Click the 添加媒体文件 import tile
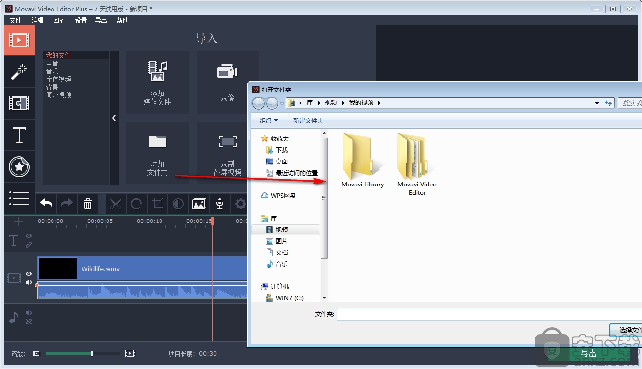Screen dimensions: 642x369 click(158, 83)
